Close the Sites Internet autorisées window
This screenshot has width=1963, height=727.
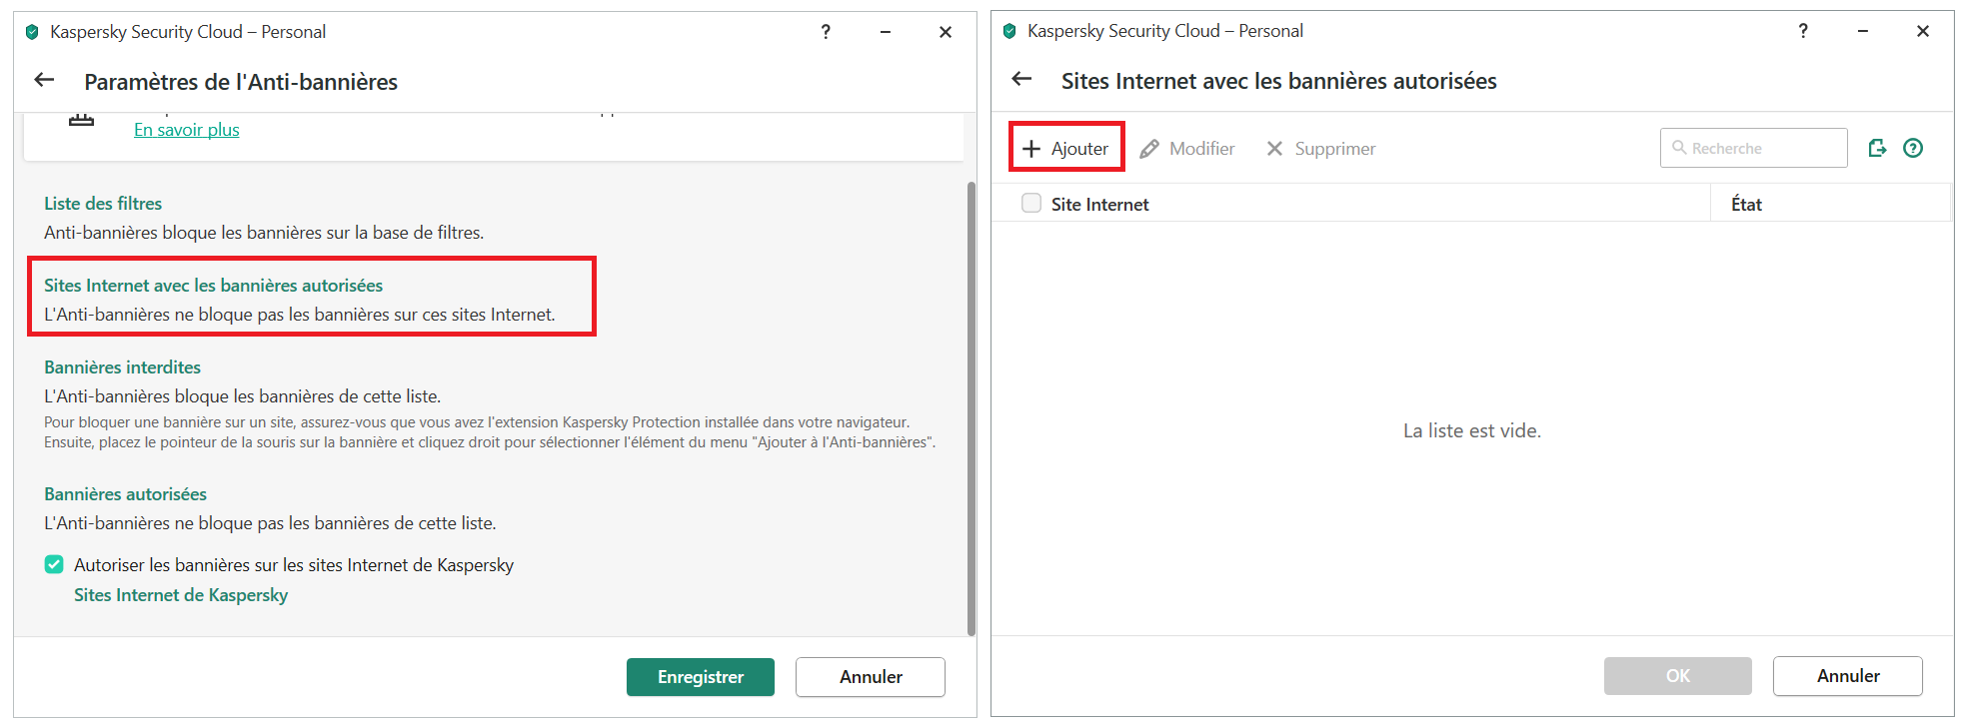pos(1923,31)
